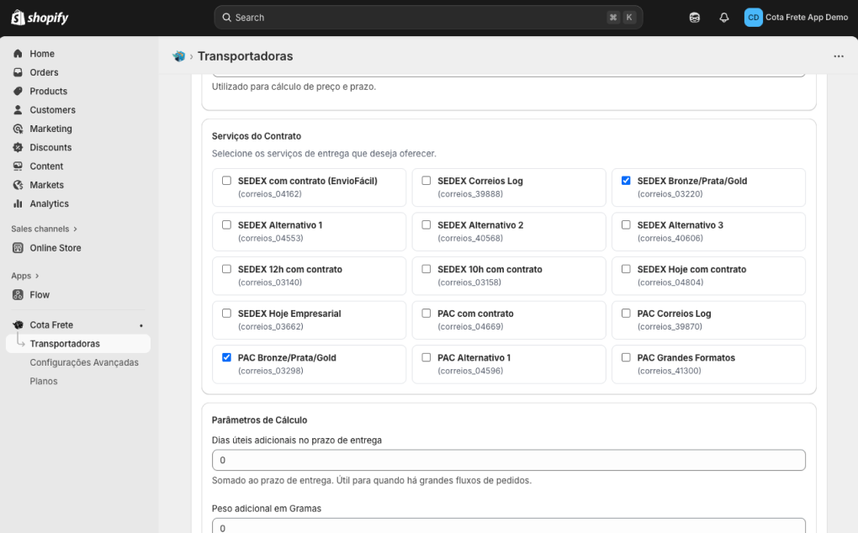The height and width of the screenshot is (533, 858).
Task: Click the Online Store icon
Action: pos(18,248)
